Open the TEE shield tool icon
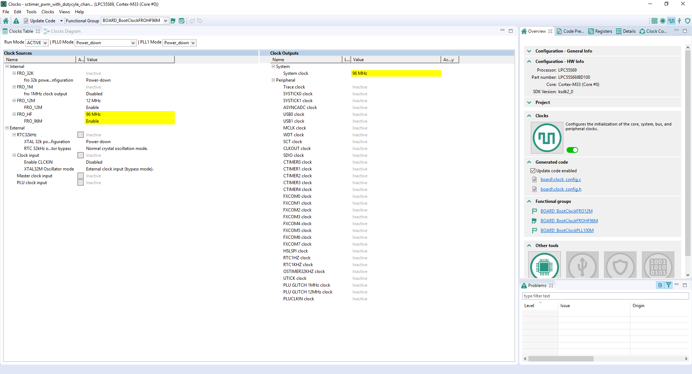The image size is (692, 374). pos(687,21)
